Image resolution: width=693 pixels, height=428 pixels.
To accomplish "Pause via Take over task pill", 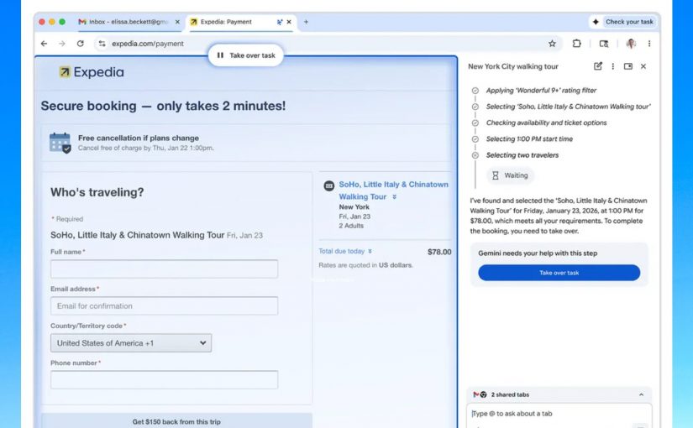I will tap(246, 55).
